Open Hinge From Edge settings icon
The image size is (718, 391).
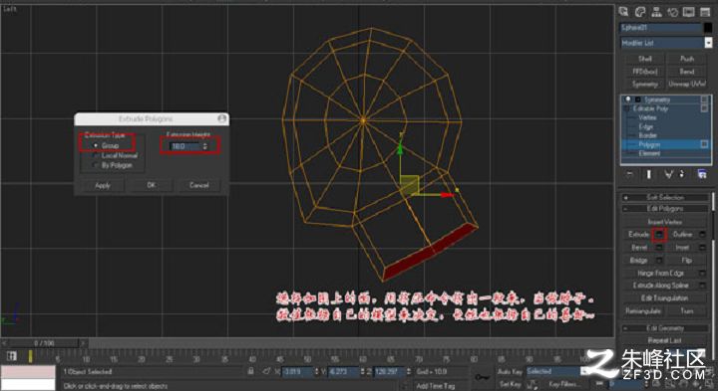[702, 273]
